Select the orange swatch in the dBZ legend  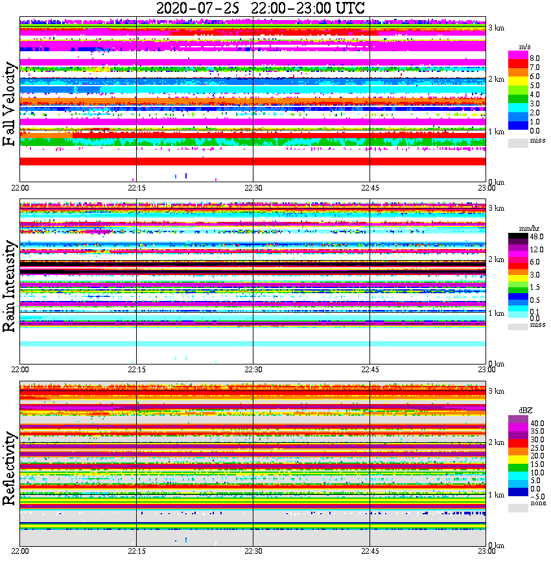(518, 451)
